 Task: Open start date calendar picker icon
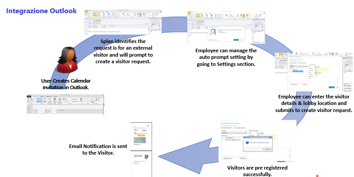46,110
